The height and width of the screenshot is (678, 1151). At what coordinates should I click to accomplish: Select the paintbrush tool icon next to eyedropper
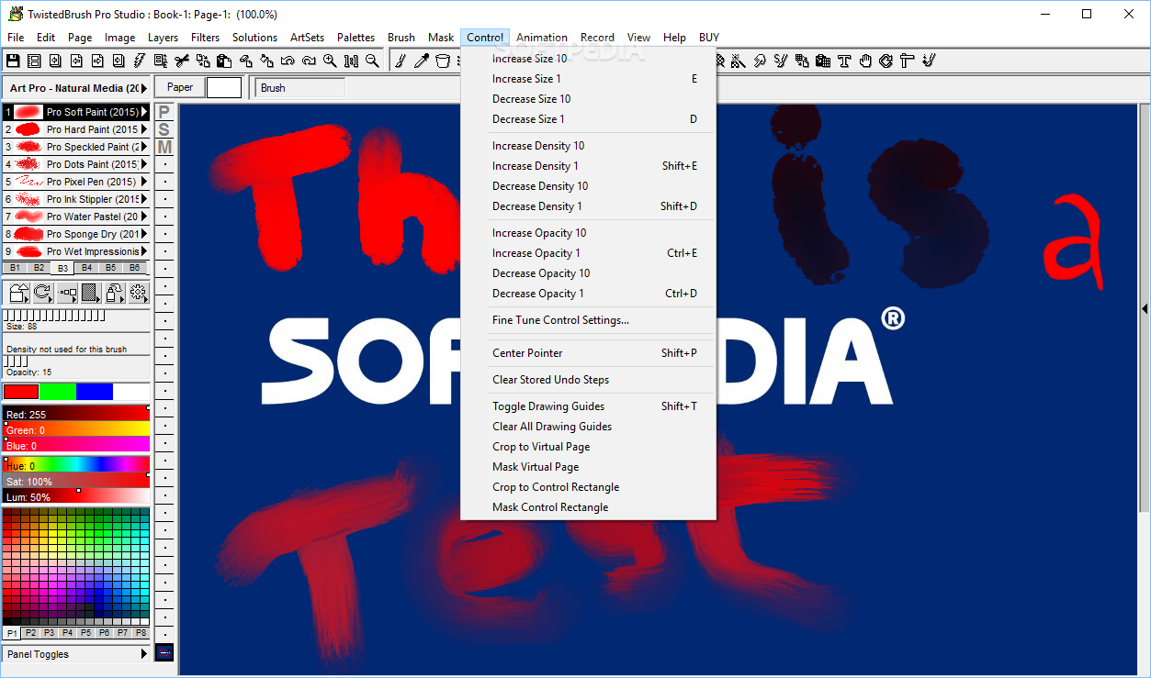point(401,61)
